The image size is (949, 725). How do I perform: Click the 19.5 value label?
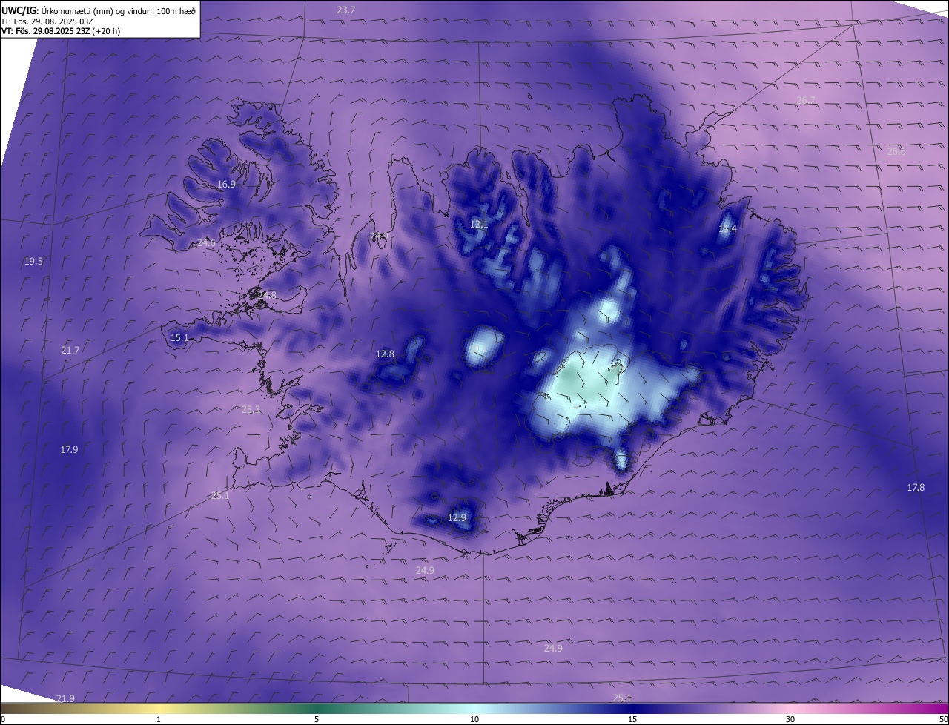(33, 261)
